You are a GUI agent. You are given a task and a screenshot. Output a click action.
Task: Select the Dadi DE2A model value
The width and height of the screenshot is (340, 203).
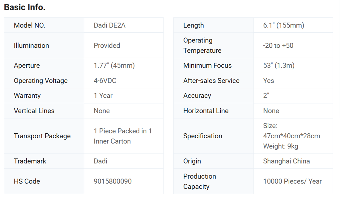(109, 25)
